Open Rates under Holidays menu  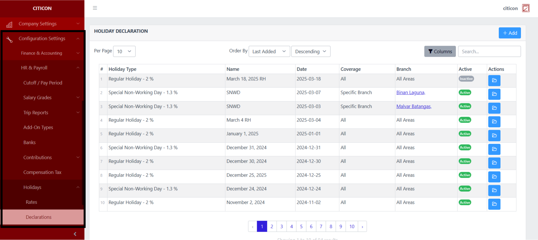point(32,202)
